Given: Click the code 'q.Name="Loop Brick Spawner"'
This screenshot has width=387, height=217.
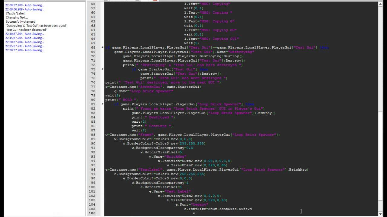Looking at the screenshot, I should click(144, 91).
